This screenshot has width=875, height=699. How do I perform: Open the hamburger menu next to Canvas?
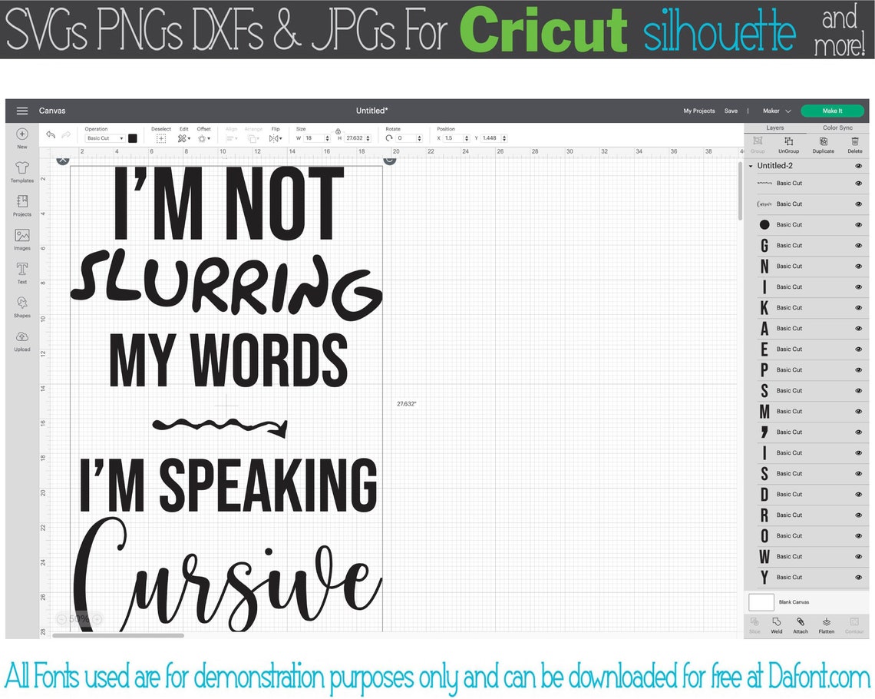point(21,110)
